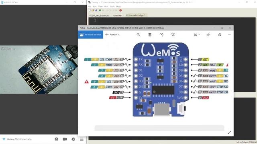
Task: Click the Photos window title bar filename
Action: click(122, 28)
